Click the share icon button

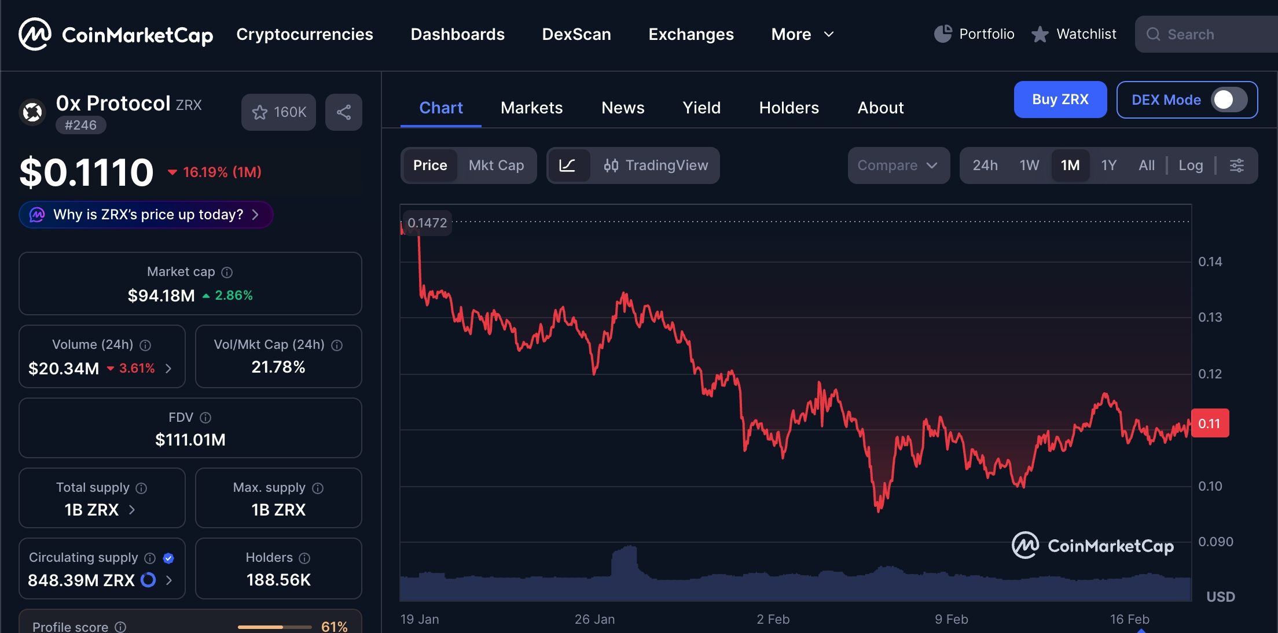pos(344,112)
